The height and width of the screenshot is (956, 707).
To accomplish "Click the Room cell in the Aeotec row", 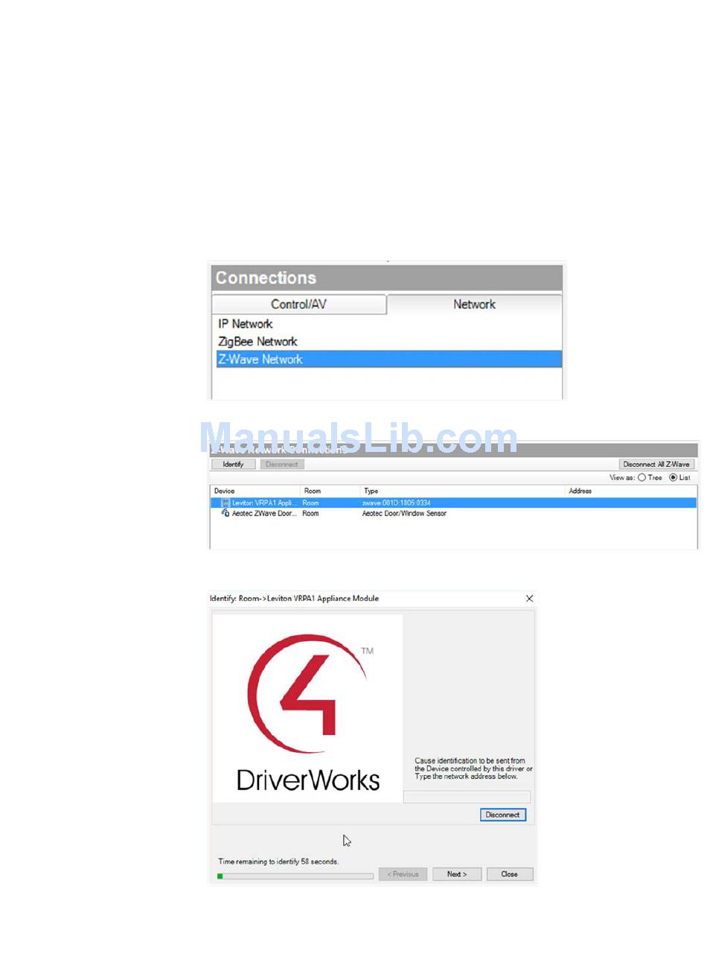I will pos(311,513).
